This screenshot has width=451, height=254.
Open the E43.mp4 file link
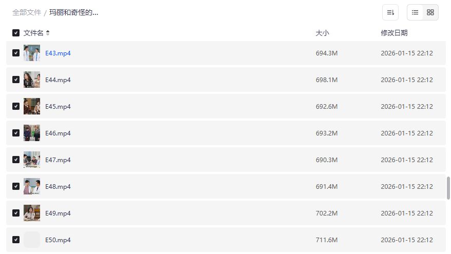58,53
